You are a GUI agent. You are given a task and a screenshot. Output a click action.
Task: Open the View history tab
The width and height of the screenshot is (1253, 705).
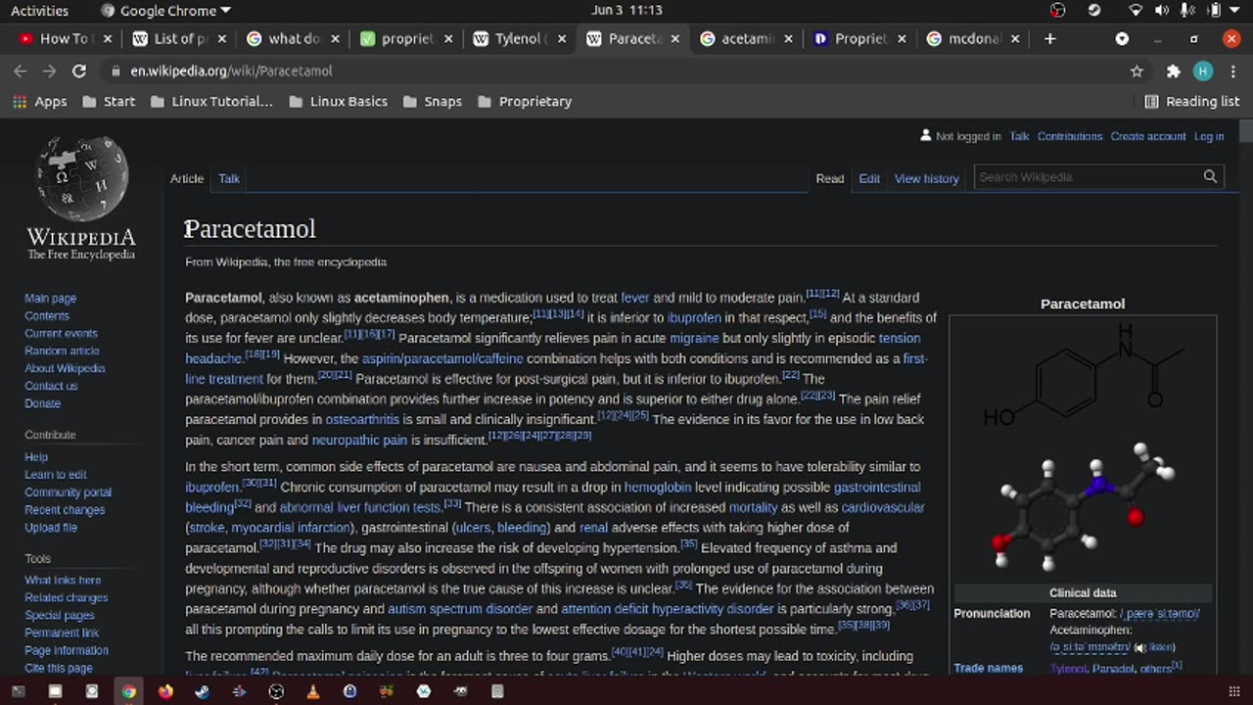pyautogui.click(x=926, y=178)
